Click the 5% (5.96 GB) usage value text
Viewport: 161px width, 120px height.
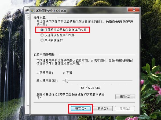(x=90, y=88)
